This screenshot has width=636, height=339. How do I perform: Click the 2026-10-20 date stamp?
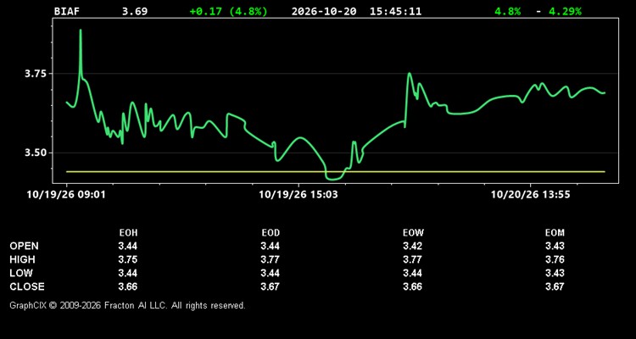point(324,11)
